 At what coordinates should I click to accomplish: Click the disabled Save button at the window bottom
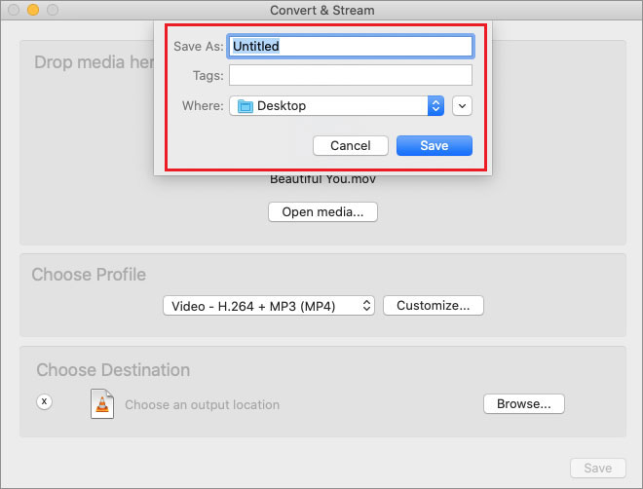tap(597, 469)
